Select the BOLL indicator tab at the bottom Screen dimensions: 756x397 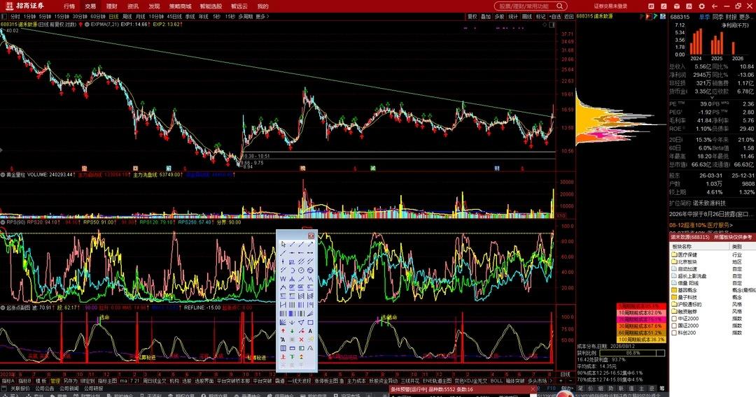click(496, 381)
